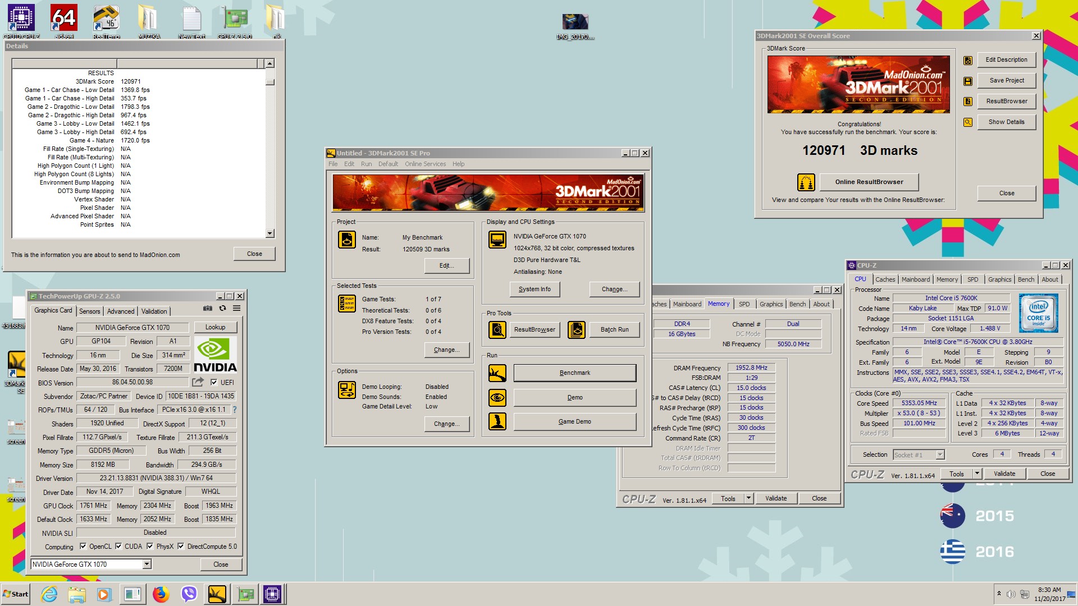Click the Selected Tests checklist icon
The height and width of the screenshot is (606, 1078).
pyautogui.click(x=347, y=304)
